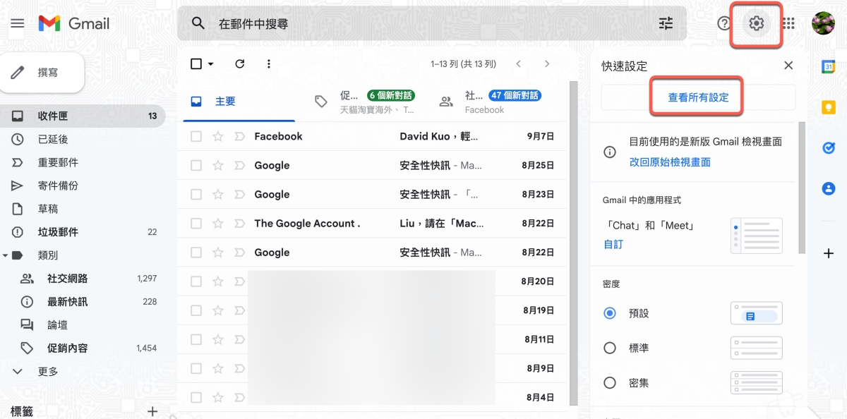Screen dimensions: 847x419
Task: Click the refresh mail icon
Action: (239, 64)
